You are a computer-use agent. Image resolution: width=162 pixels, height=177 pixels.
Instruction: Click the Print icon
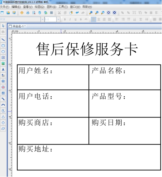[28, 13]
